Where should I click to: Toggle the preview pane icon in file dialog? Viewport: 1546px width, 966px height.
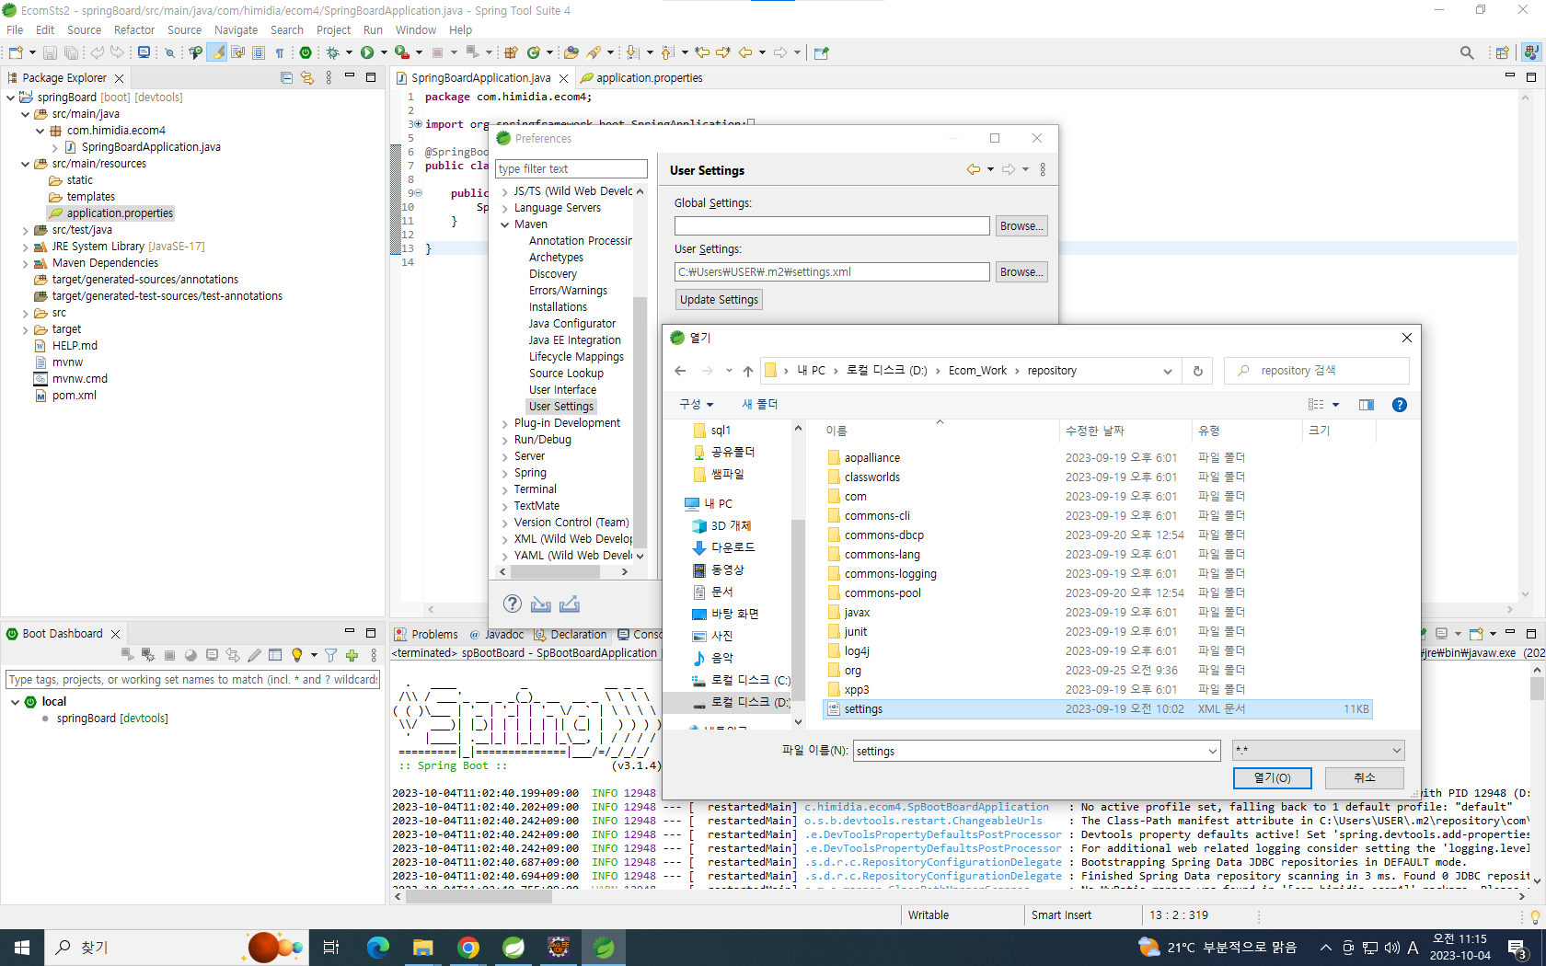1367,405
